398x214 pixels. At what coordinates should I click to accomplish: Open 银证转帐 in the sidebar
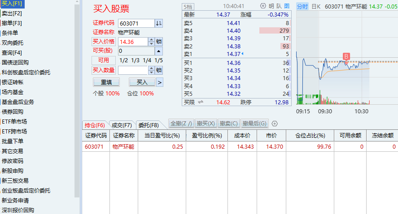pyautogui.click(x=13, y=82)
